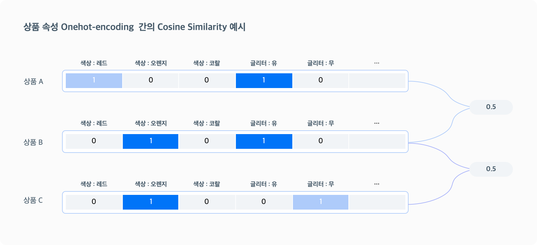
Task: Select 상품 B's 색상 : 오렌지 blue cell
Action: click(150, 141)
